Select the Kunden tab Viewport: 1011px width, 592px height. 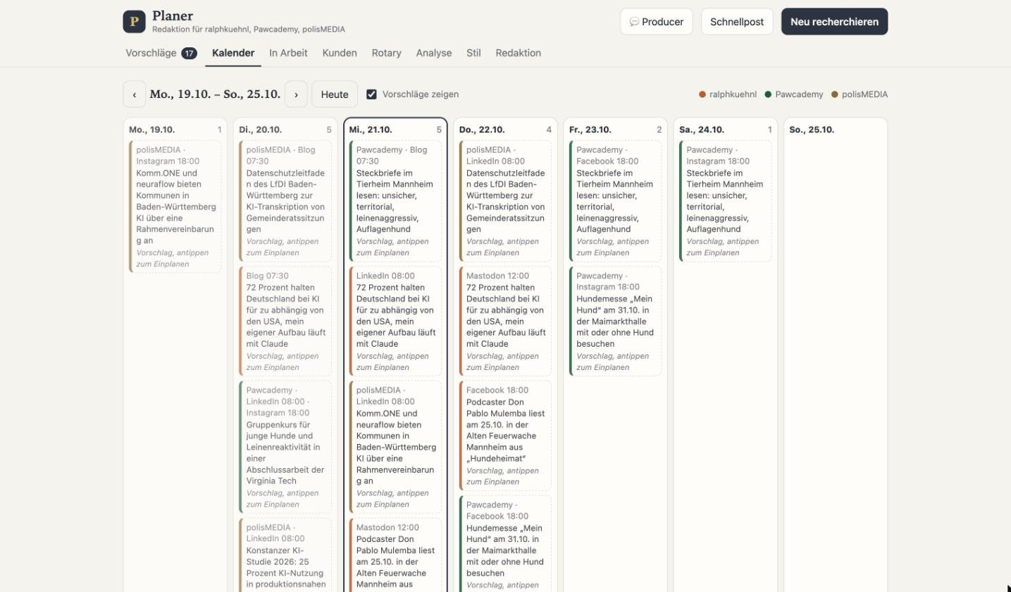coord(340,53)
